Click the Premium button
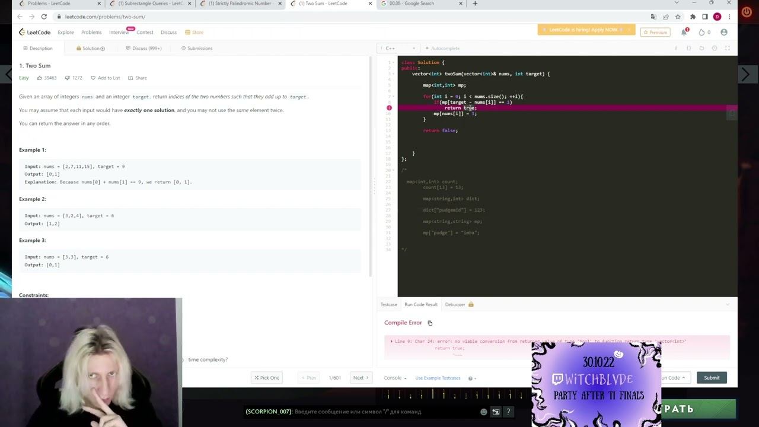The height and width of the screenshot is (427, 759). pos(655,32)
